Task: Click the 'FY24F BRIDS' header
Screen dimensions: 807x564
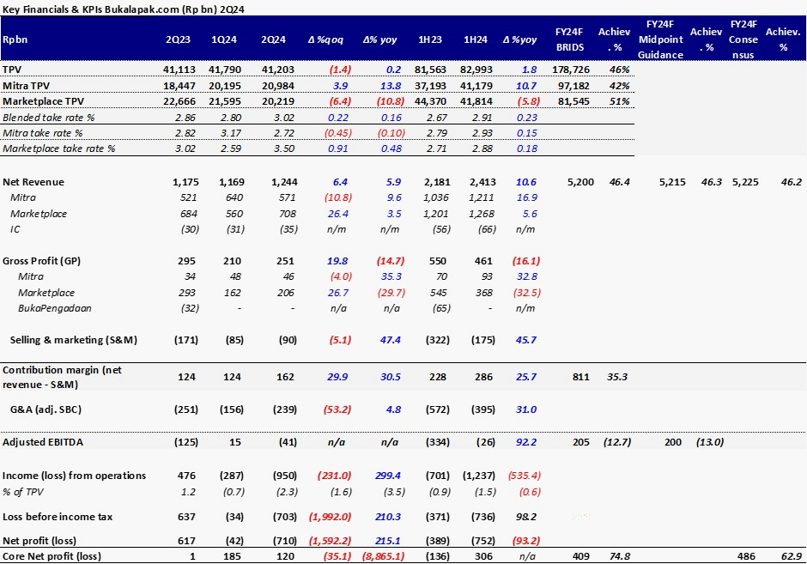Action: pos(570,39)
